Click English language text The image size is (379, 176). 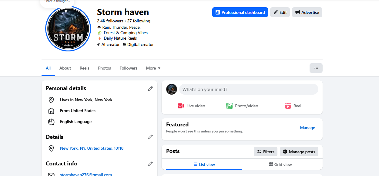coord(76,122)
